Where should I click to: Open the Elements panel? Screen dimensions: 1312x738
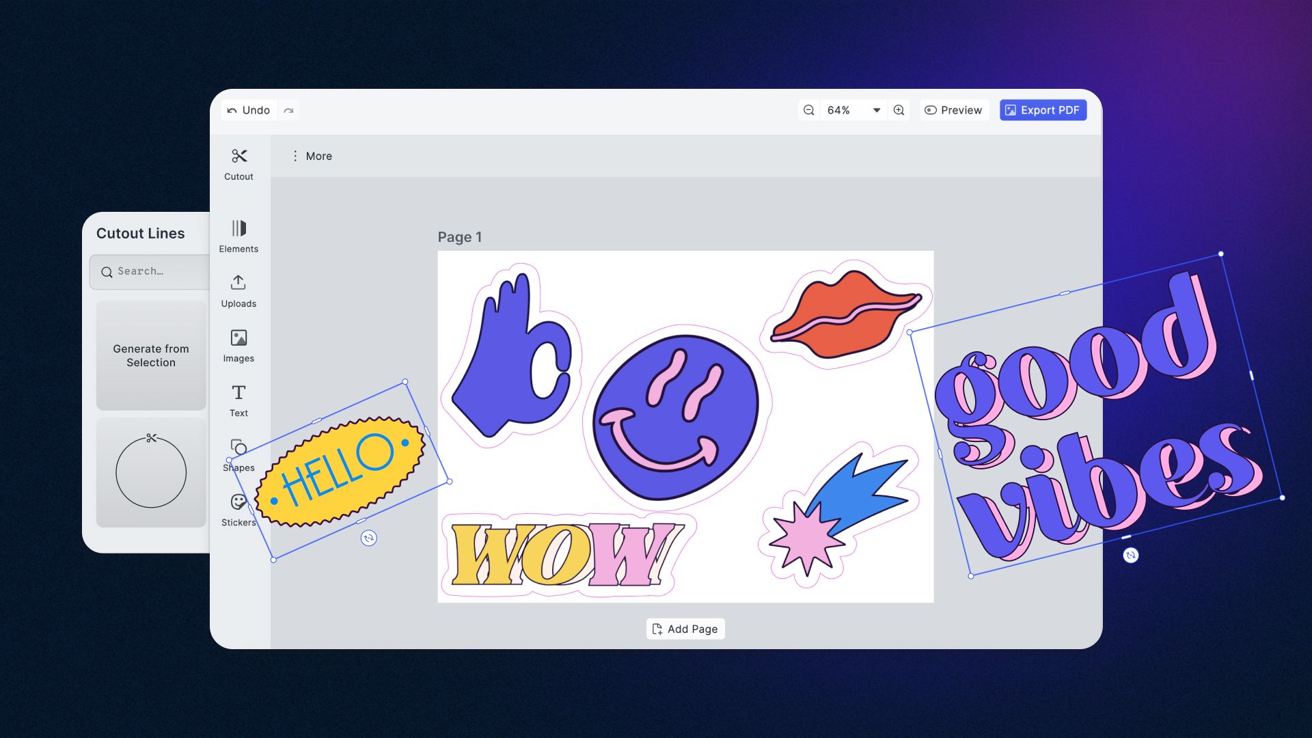238,236
